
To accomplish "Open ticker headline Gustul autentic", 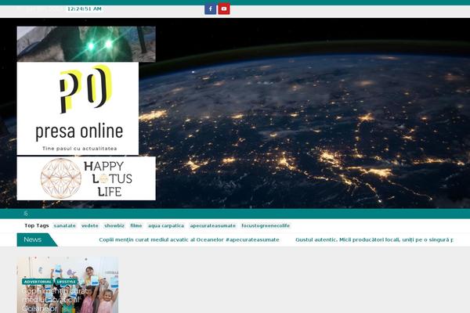I will [374, 239].
